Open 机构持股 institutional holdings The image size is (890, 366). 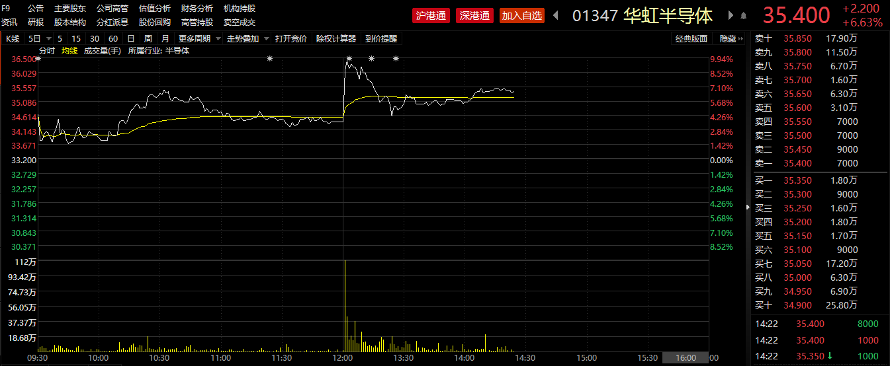240,9
